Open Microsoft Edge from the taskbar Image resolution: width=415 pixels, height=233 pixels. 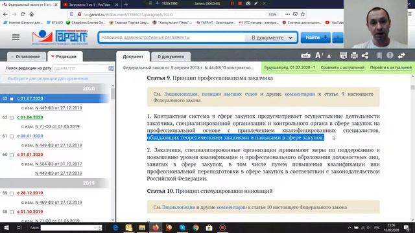[115, 227]
